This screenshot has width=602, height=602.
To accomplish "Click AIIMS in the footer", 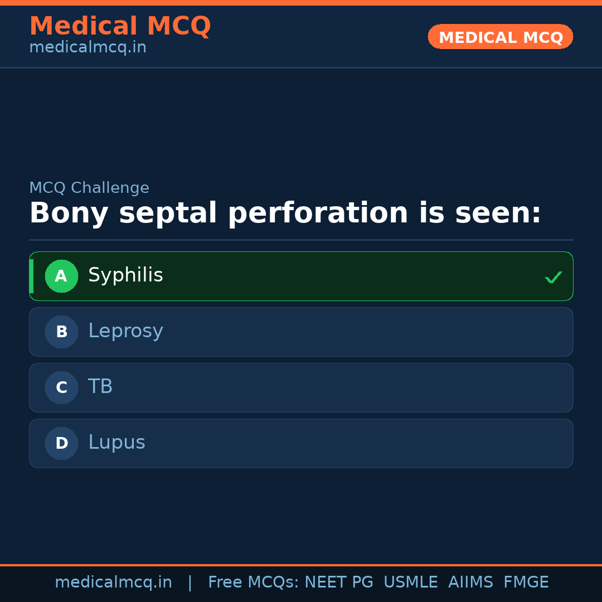I will pyautogui.click(x=470, y=582).
